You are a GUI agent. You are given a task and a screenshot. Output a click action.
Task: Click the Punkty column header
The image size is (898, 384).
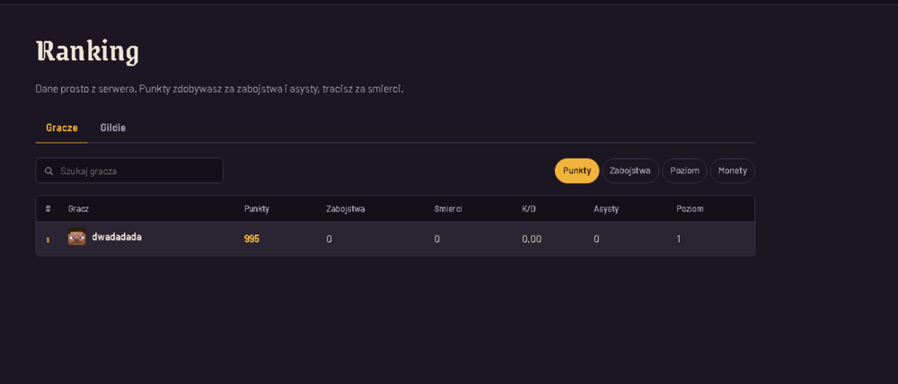click(257, 209)
